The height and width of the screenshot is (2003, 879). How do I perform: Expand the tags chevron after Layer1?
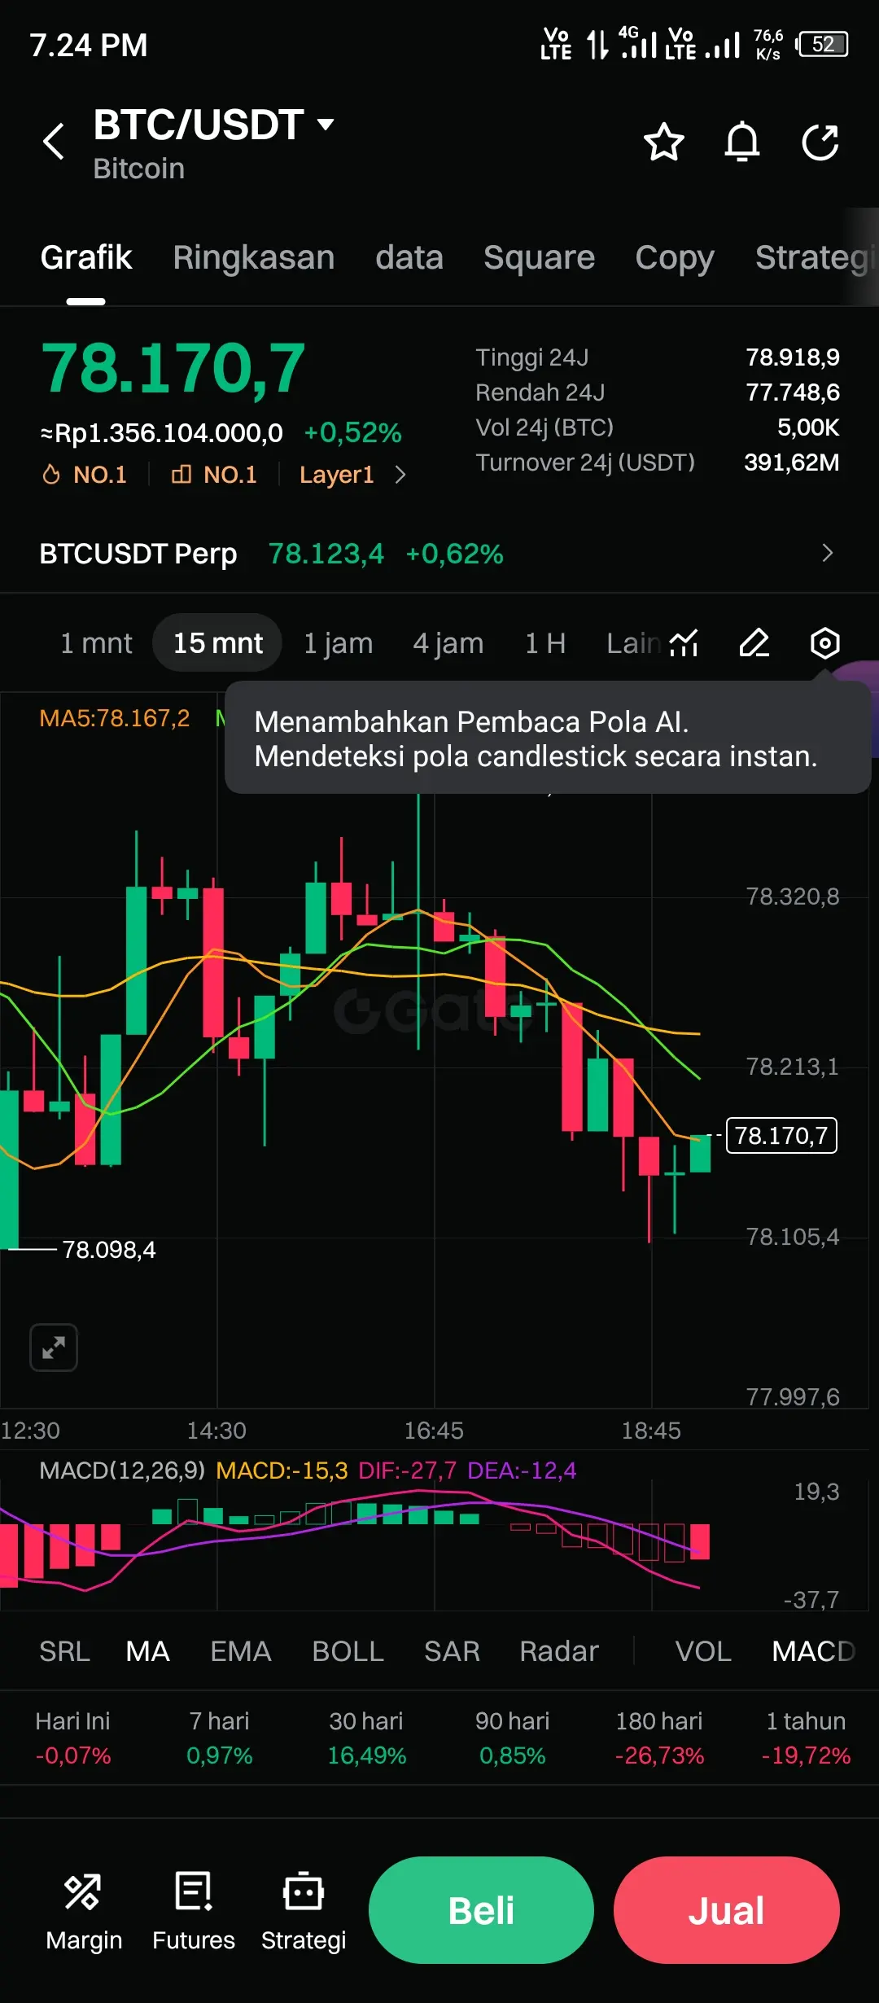(x=400, y=475)
